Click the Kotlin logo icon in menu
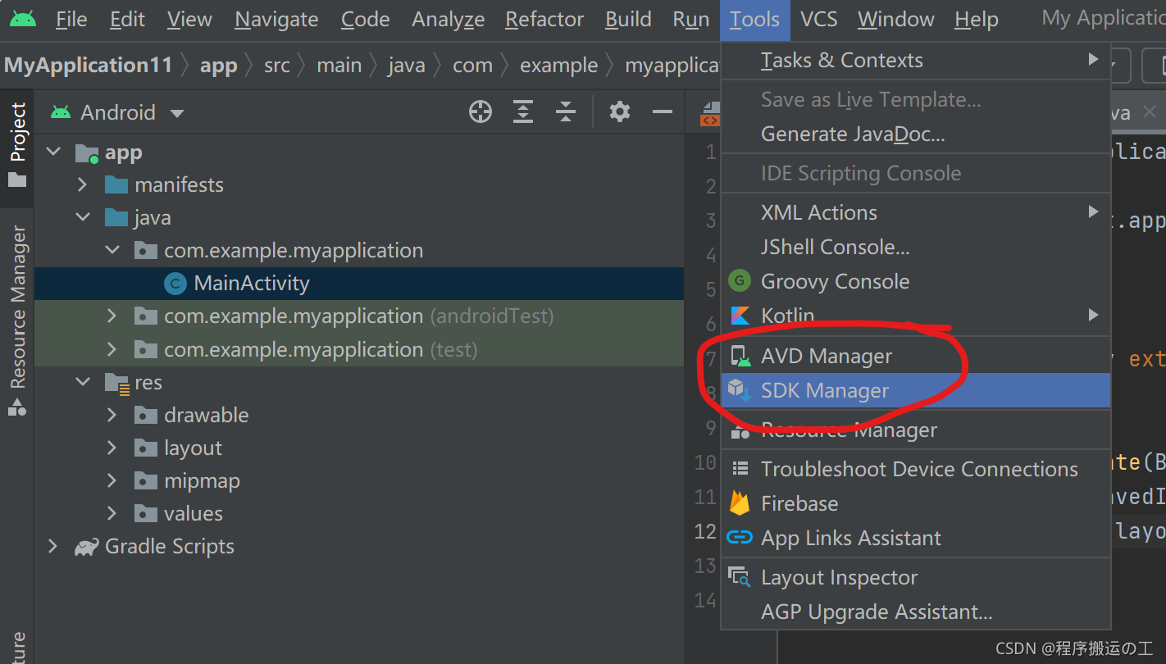This screenshot has height=664, width=1166. (x=740, y=316)
